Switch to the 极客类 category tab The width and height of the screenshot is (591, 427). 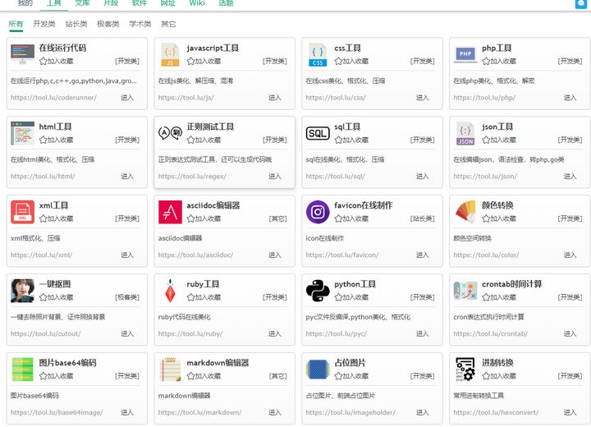(108, 24)
